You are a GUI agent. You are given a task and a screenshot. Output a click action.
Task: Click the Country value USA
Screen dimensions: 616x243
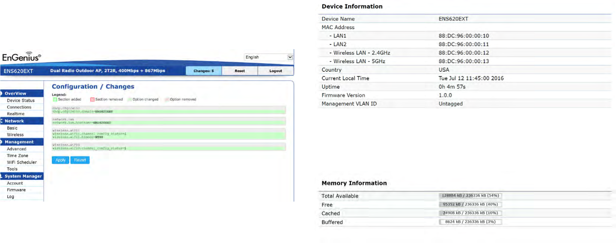444,70
